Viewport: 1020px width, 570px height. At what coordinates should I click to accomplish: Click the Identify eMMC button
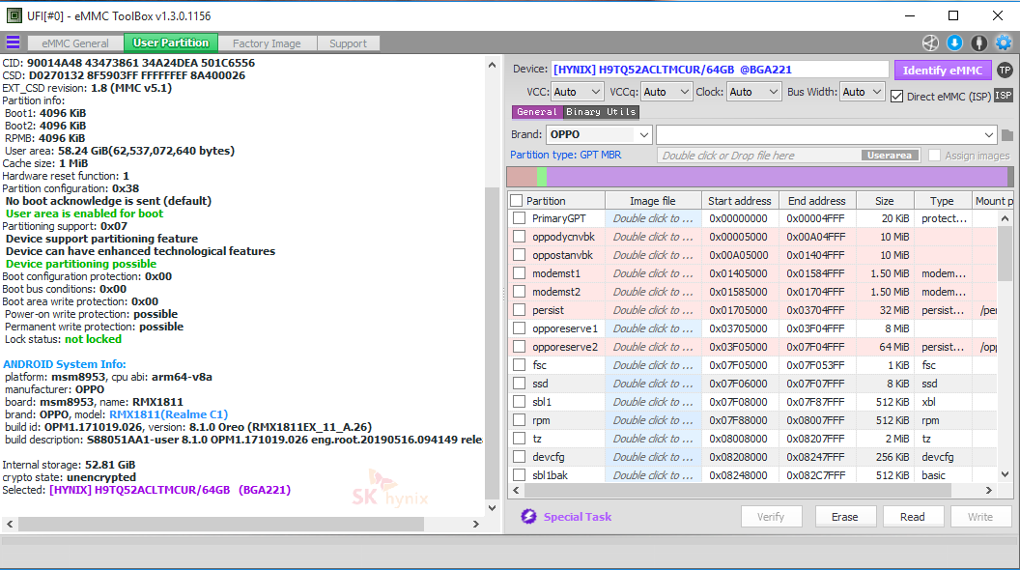pyautogui.click(x=943, y=71)
